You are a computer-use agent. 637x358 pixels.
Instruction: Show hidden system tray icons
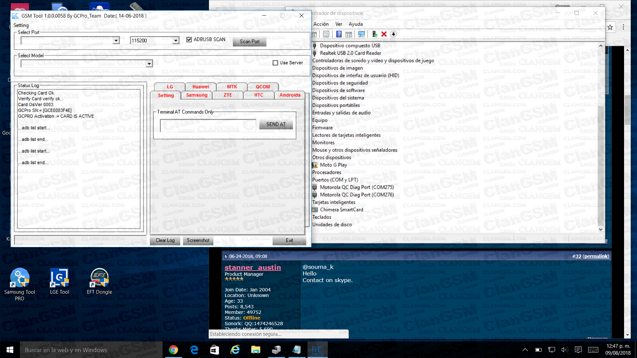(x=525, y=350)
